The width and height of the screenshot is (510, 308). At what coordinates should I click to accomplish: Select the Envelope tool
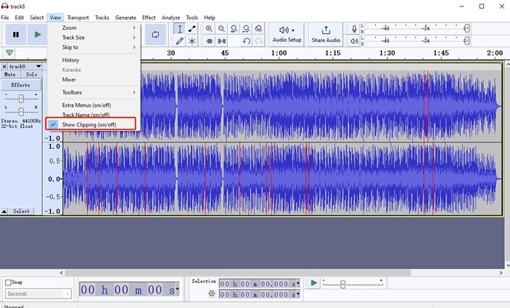pyautogui.click(x=192, y=29)
